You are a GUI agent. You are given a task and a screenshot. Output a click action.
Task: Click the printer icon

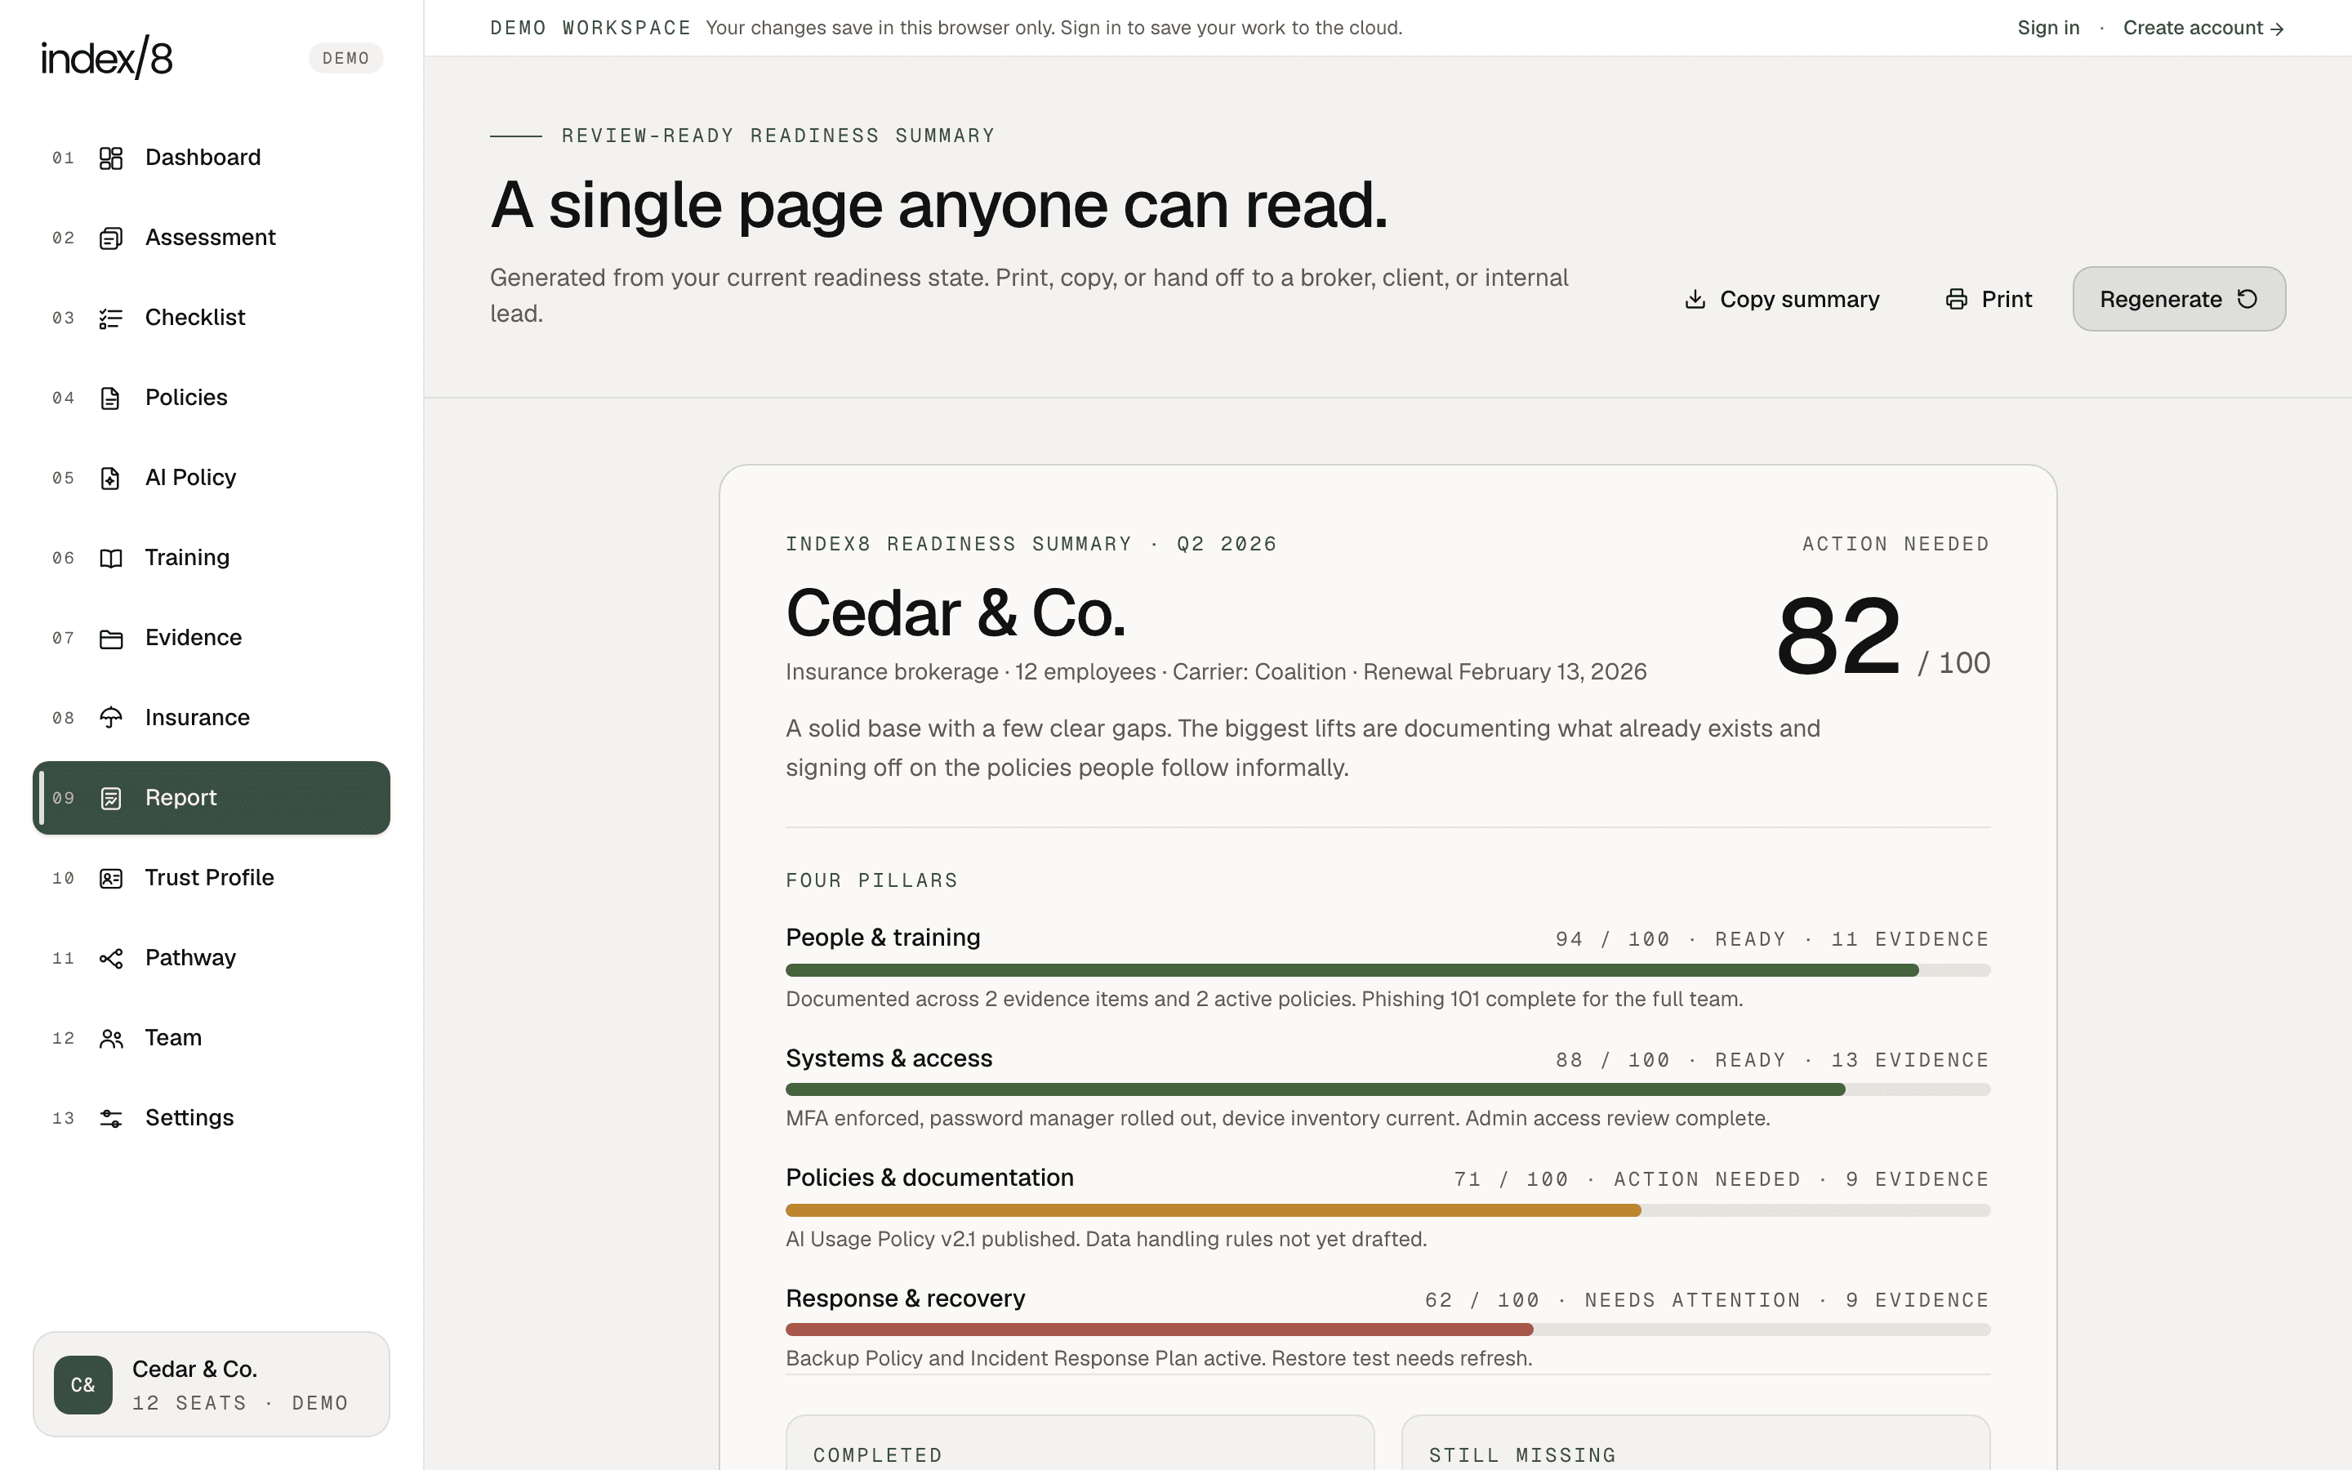coord(1957,300)
